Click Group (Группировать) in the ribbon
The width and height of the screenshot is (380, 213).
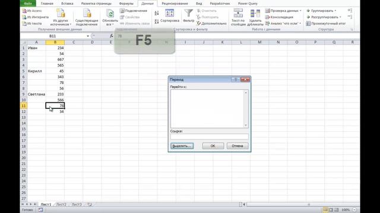click(321, 11)
